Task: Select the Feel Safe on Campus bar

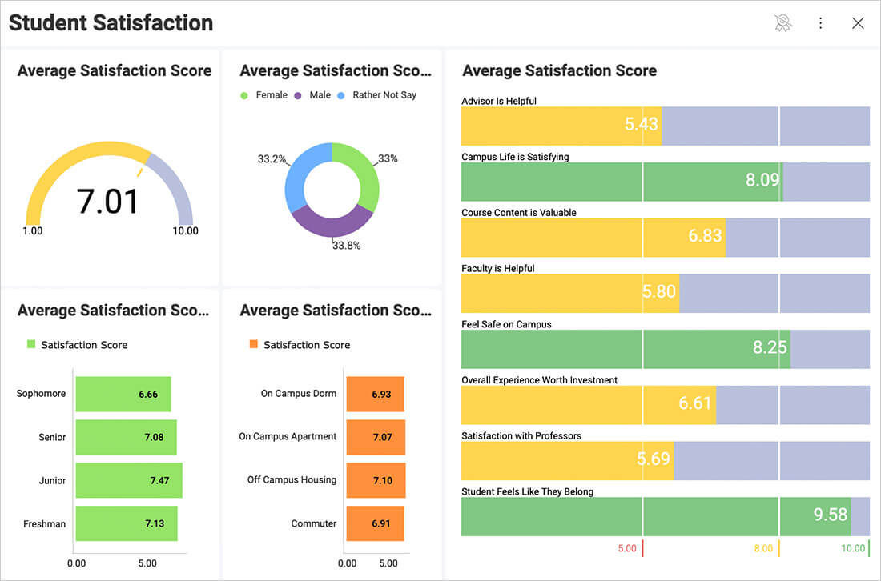Action: click(x=625, y=349)
